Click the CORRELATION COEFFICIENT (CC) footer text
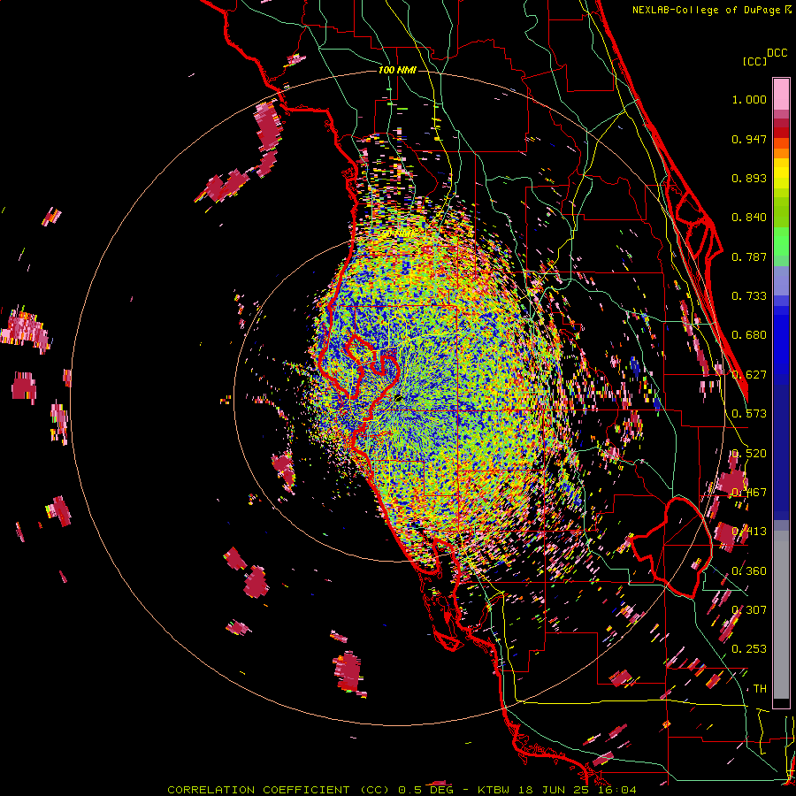This screenshot has width=796, height=796. click(x=279, y=790)
